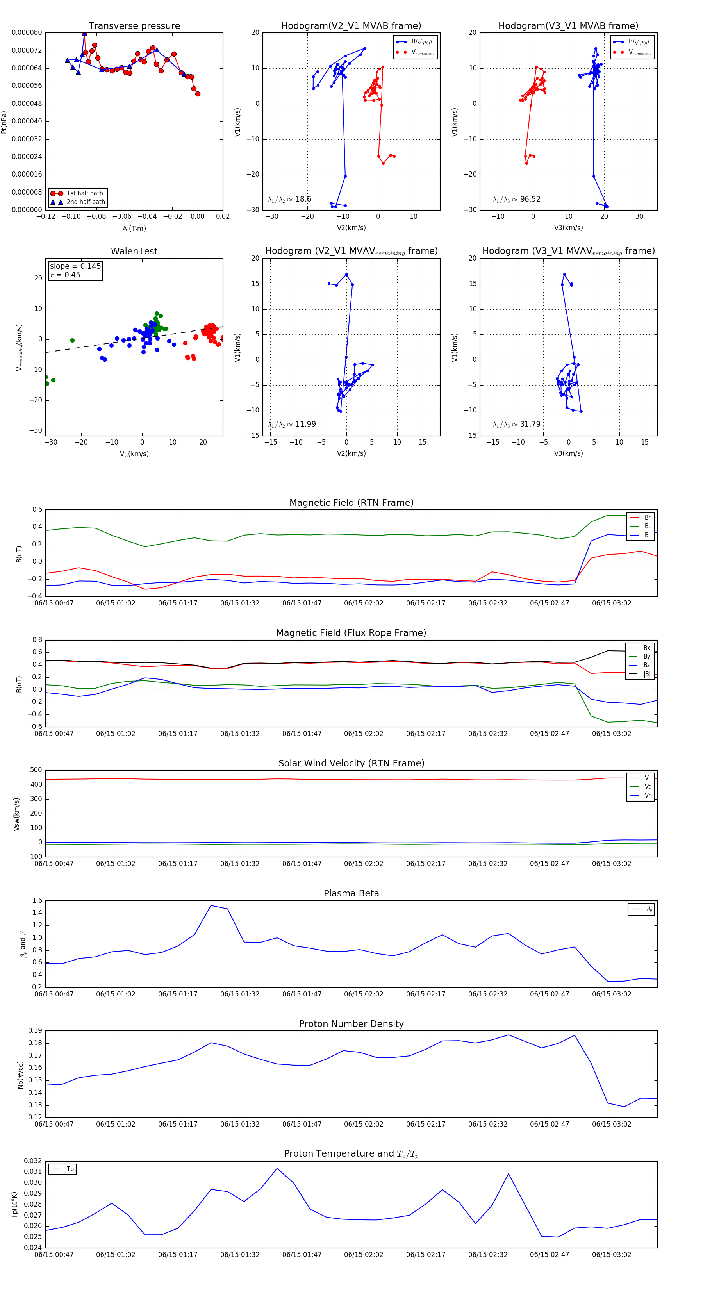Image resolution: width=703 pixels, height=1289 pixels.
Task: Click the 'Bt' legend entry
Action: coord(641,526)
